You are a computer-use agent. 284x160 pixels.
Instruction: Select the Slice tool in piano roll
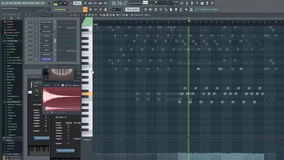click(117, 15)
